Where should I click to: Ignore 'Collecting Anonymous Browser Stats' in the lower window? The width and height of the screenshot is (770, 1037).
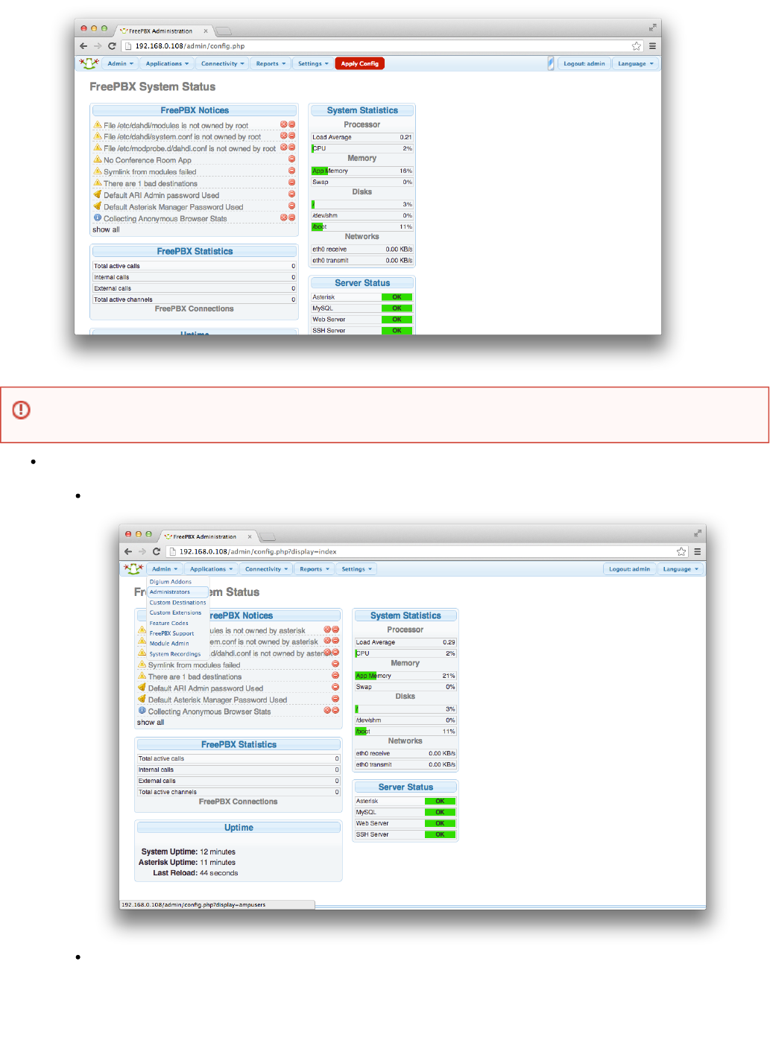click(335, 711)
